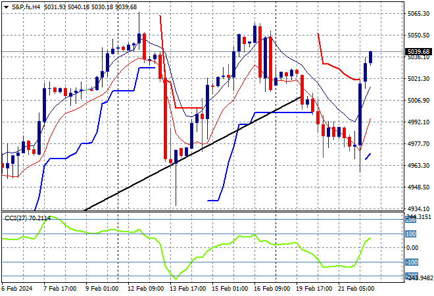
Task: Click the CCI -100 level label
Action: click(410, 262)
